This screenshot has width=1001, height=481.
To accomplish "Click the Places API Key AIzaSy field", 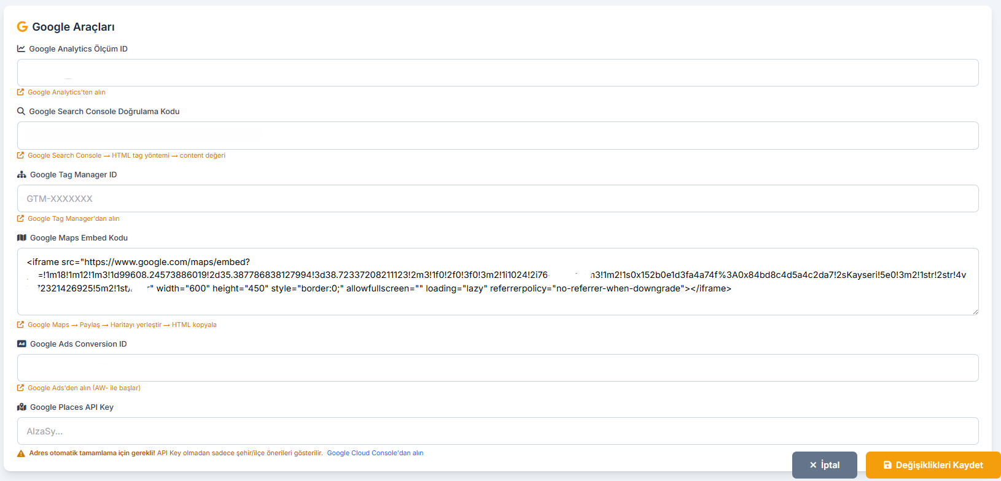I will click(497, 431).
